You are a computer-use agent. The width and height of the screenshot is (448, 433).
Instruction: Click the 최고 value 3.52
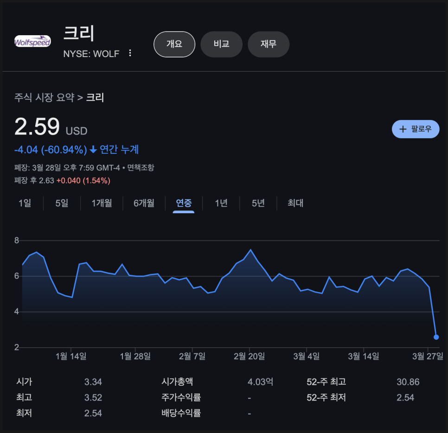point(93,398)
